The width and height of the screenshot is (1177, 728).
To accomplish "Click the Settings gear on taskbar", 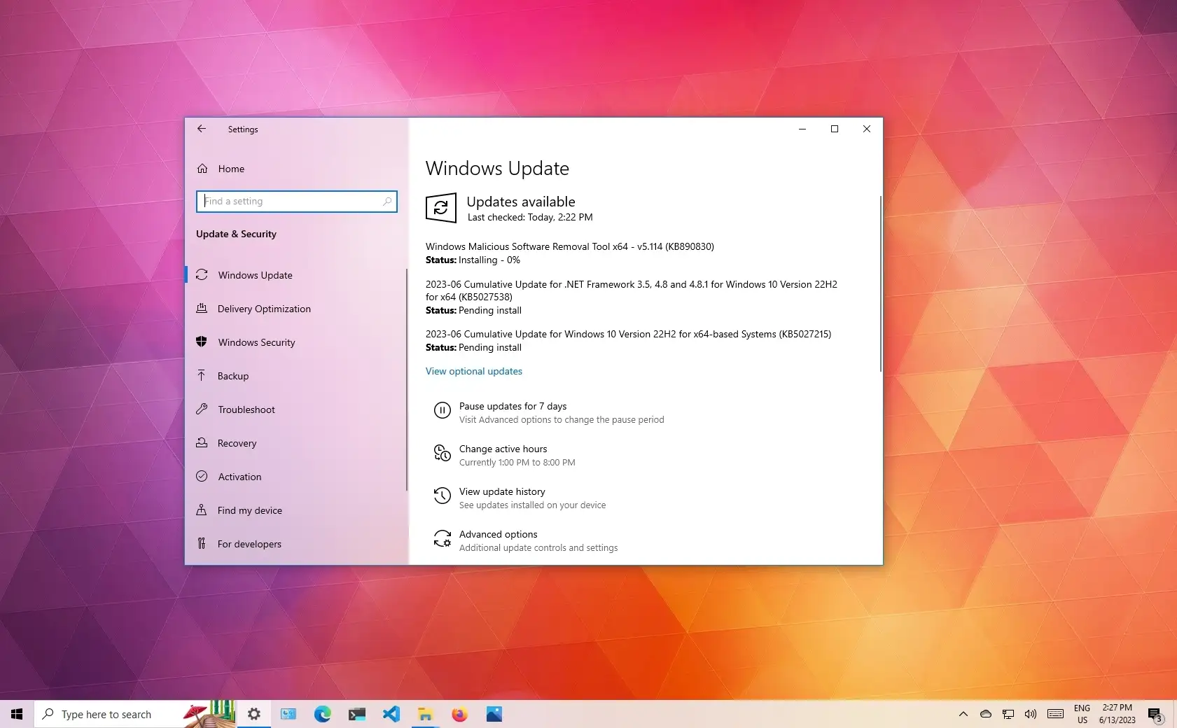I will coord(254,714).
